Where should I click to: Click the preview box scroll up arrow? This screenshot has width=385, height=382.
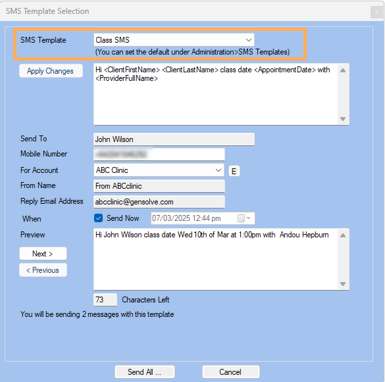[x=343, y=235]
